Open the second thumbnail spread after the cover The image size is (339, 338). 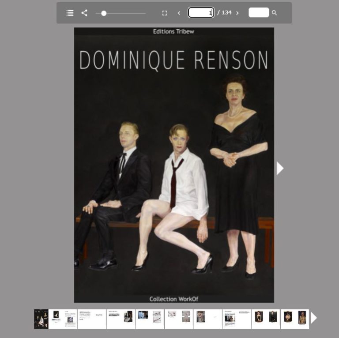tap(63, 319)
